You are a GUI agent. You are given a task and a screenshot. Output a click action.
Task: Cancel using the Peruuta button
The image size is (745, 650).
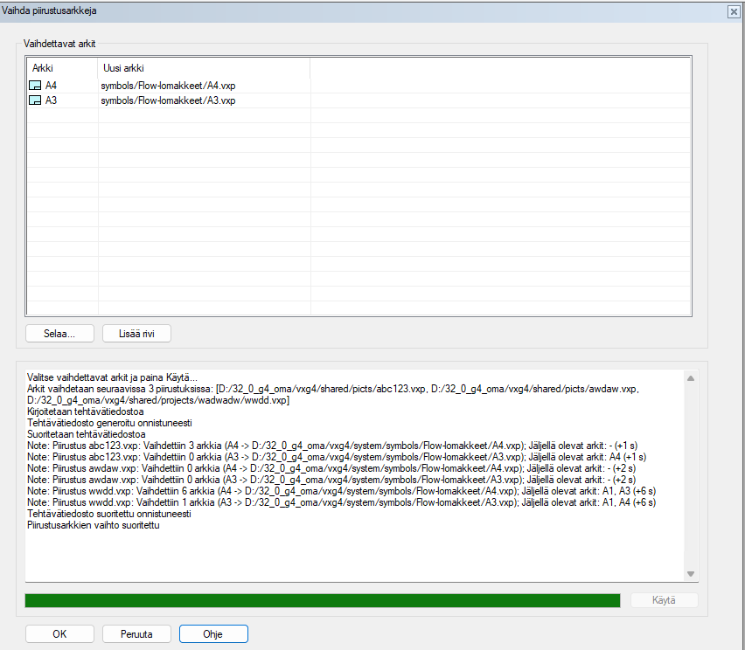click(136, 634)
